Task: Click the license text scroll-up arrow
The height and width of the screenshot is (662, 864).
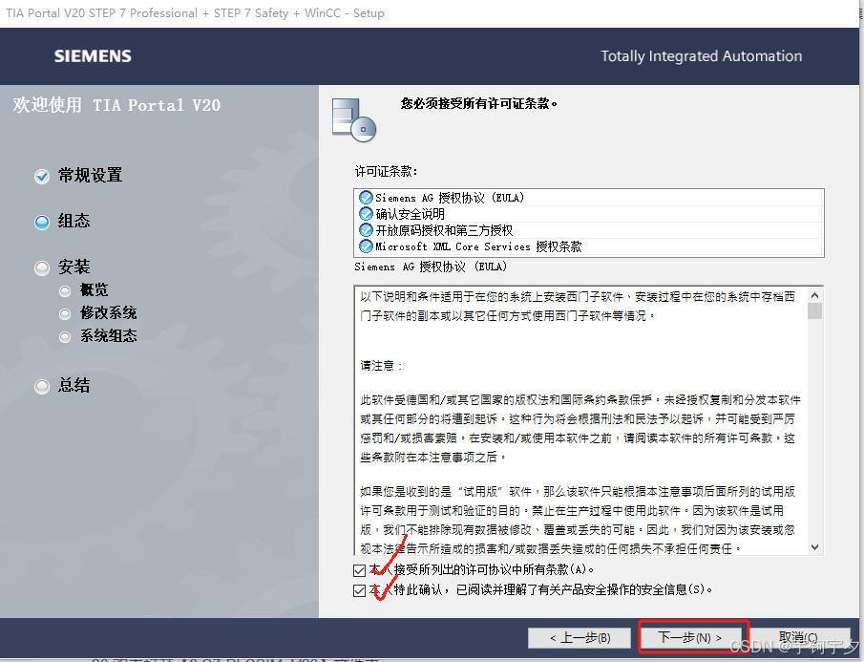Action: click(815, 295)
